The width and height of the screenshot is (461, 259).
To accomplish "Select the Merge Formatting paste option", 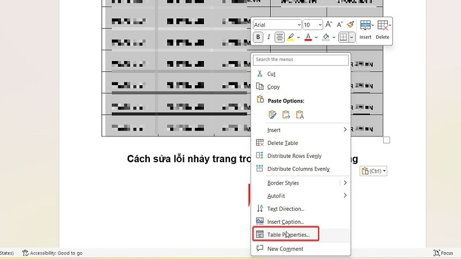I will click(x=286, y=115).
